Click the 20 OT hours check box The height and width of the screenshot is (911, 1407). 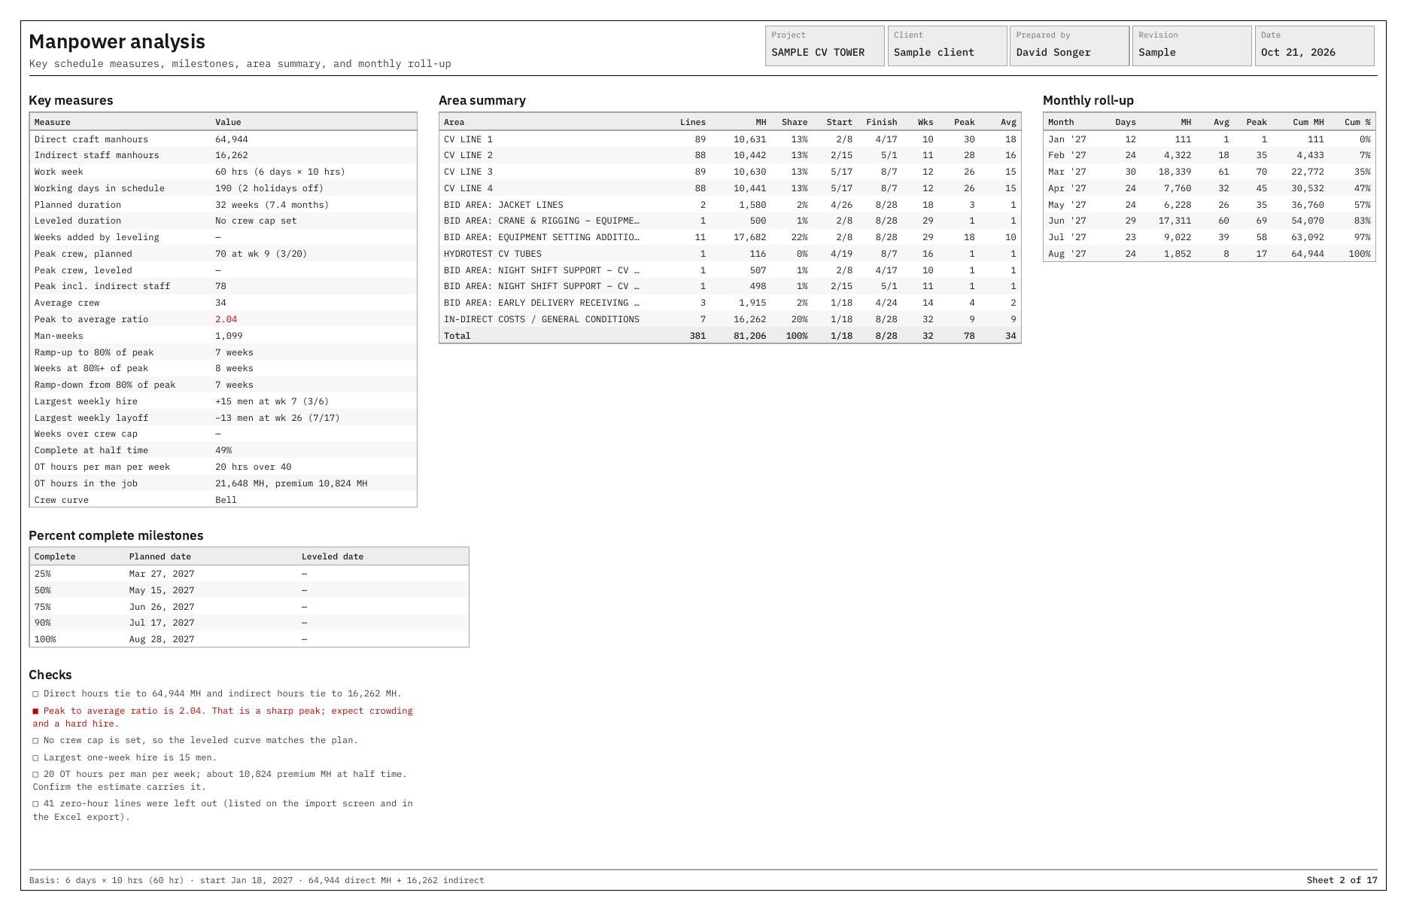click(35, 774)
